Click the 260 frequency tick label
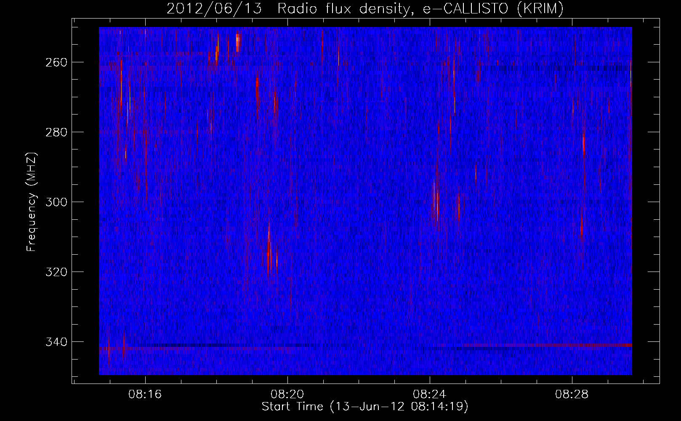 [56, 62]
